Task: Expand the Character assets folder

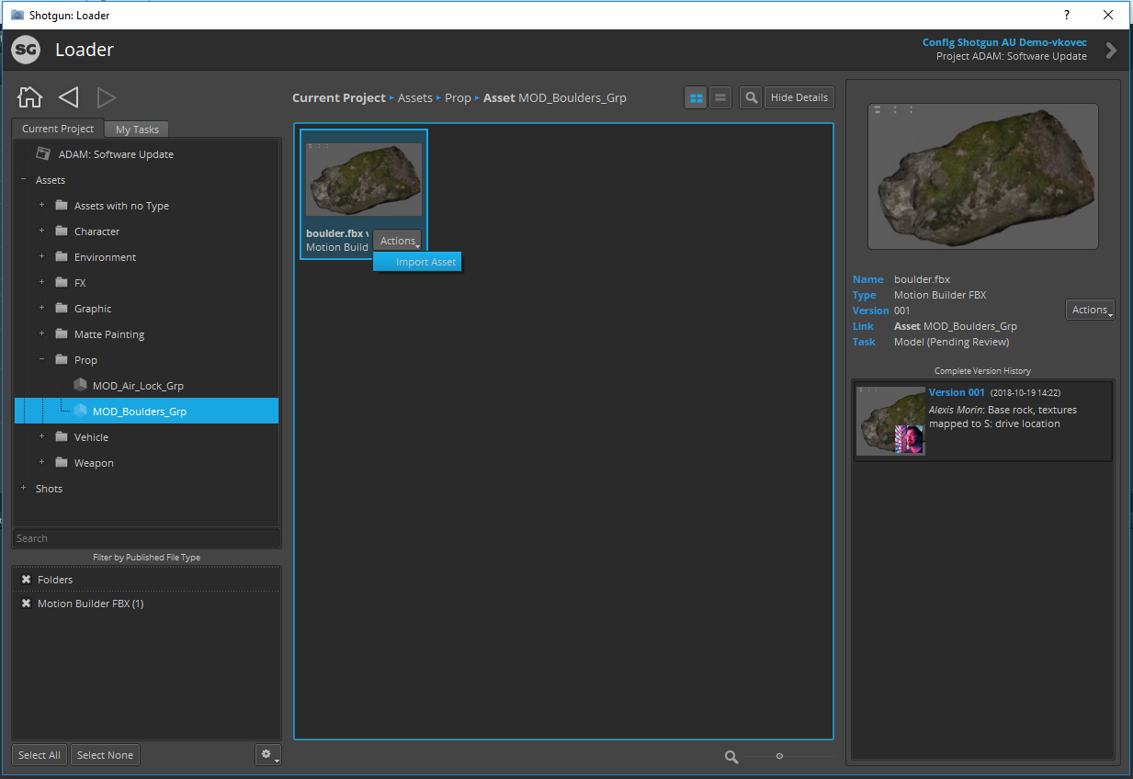Action: 40,231
